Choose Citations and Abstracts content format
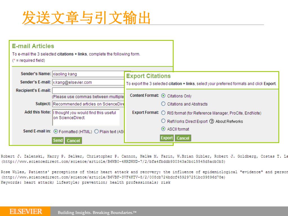This screenshot has height=216, width=288. (163, 104)
